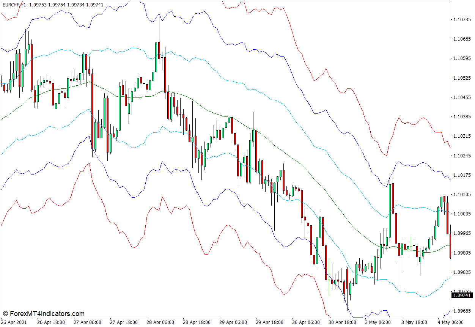Select the 1.10385 price axis label
Viewport: 475px width, 327px height.
tap(462, 117)
